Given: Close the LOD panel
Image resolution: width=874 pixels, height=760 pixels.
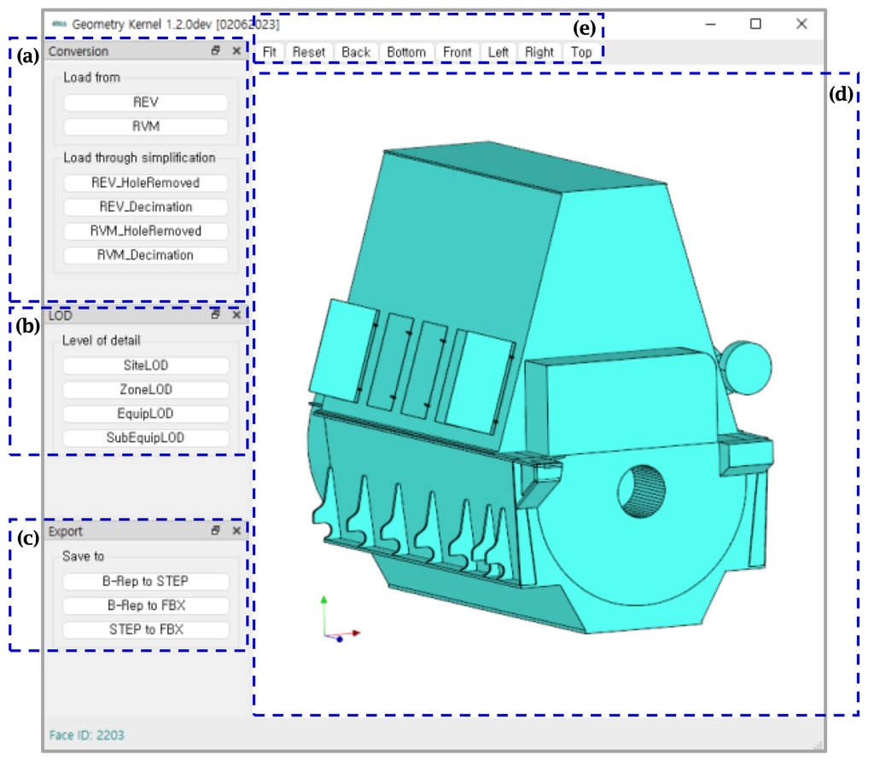Looking at the screenshot, I should coord(236,315).
